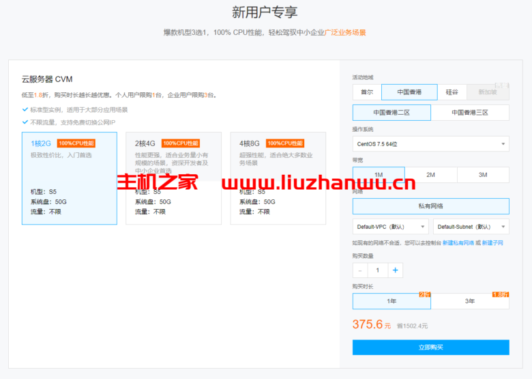Select 私有网络 network type
This screenshot has height=379, width=532.
[x=431, y=206]
